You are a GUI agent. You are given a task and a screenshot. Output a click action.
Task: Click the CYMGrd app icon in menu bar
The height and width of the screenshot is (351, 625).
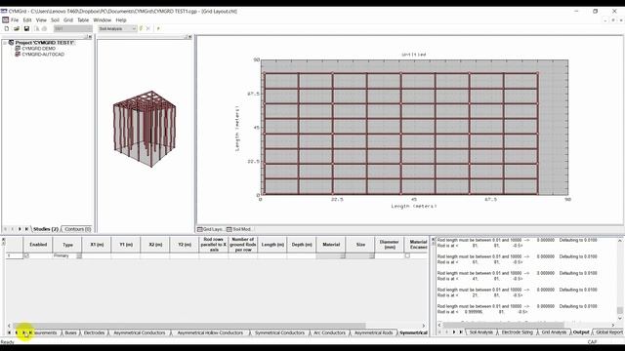(x=5, y=19)
